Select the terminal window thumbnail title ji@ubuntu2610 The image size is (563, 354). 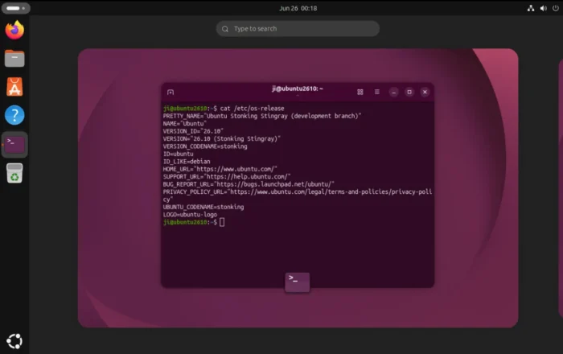(298, 88)
